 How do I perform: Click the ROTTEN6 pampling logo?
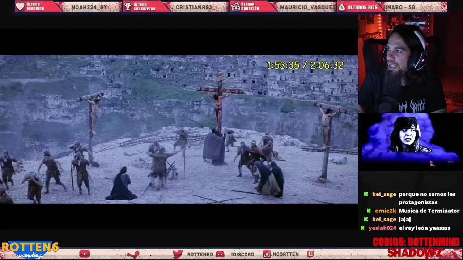click(30, 250)
